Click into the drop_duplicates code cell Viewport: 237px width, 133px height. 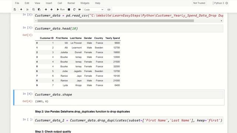(128, 120)
